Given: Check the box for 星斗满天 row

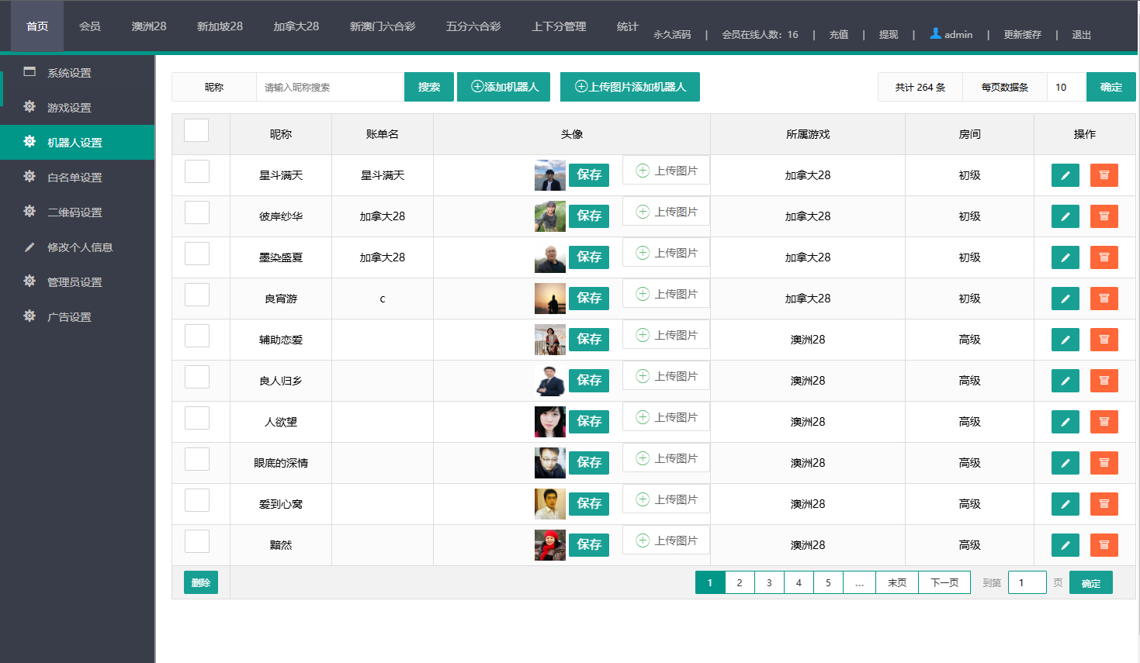Looking at the screenshot, I should [x=197, y=171].
